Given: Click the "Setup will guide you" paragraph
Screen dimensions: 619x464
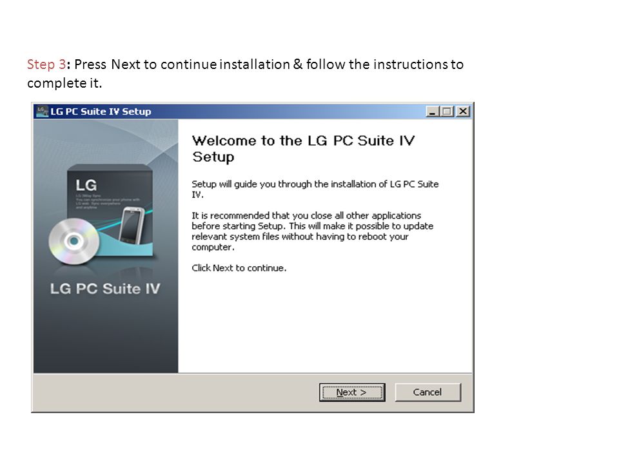Looking at the screenshot, I should pyautogui.click(x=315, y=189).
